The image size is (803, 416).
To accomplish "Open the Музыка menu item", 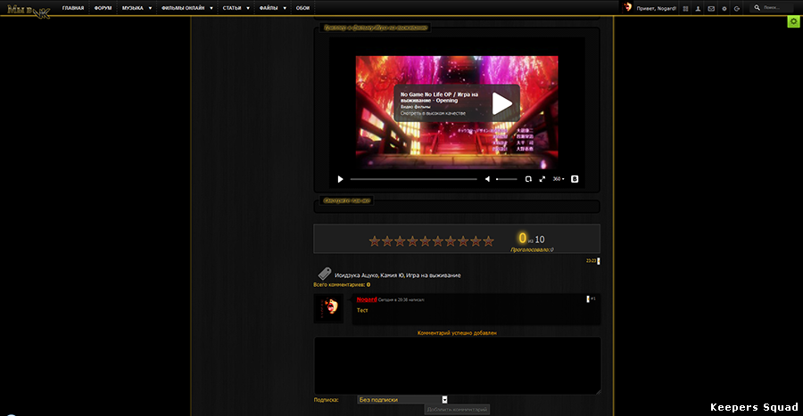I will click(133, 8).
